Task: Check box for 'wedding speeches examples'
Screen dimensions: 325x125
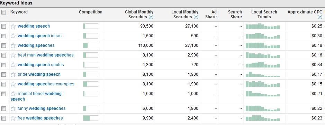Action: (x=3, y=84)
